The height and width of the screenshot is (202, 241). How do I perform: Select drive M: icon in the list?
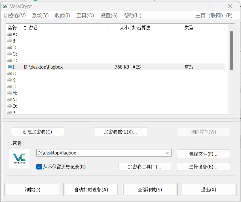tap(10, 93)
